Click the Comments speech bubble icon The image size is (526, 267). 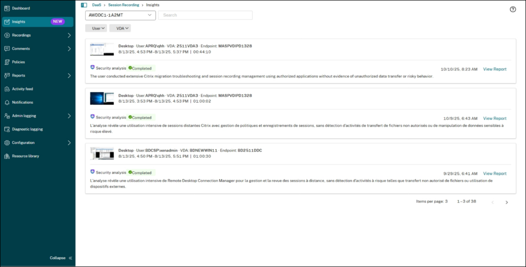pos(7,49)
